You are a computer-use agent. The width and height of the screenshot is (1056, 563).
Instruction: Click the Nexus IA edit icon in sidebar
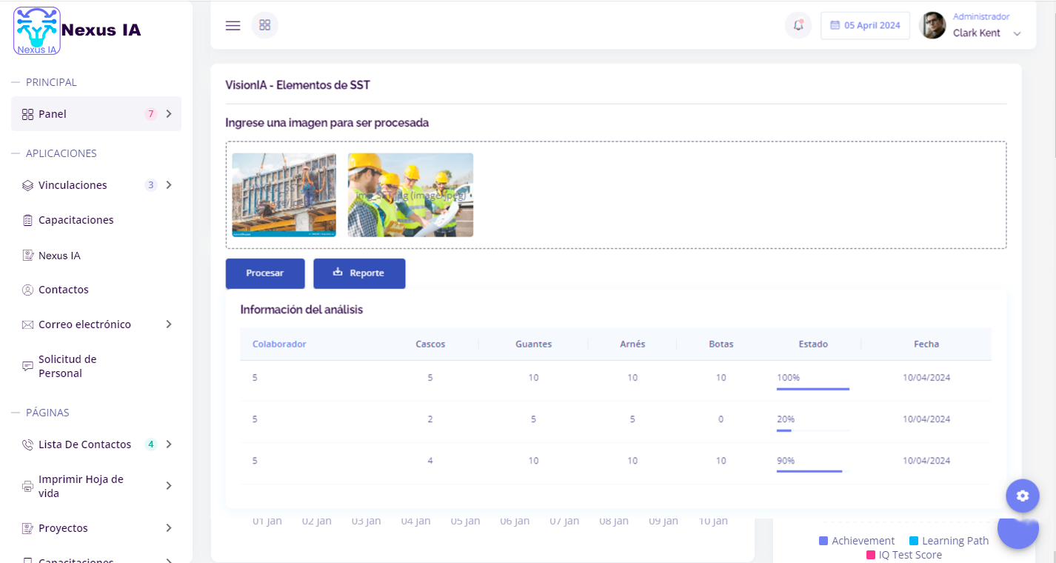27,256
